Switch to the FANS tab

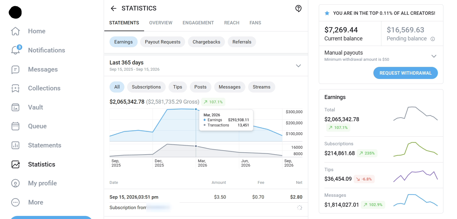[x=255, y=23]
